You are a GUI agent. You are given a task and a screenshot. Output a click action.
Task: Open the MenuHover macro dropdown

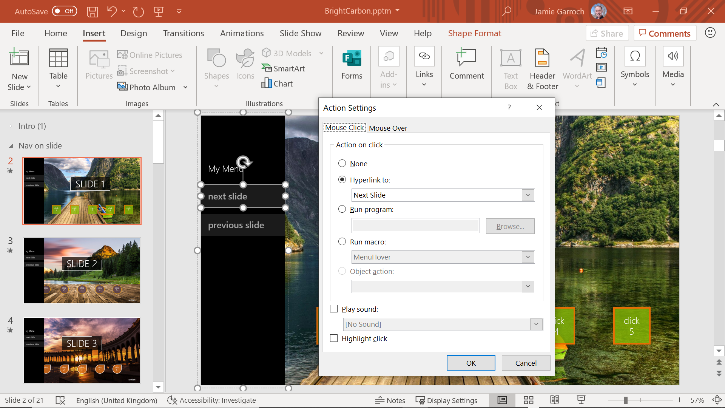(528, 257)
